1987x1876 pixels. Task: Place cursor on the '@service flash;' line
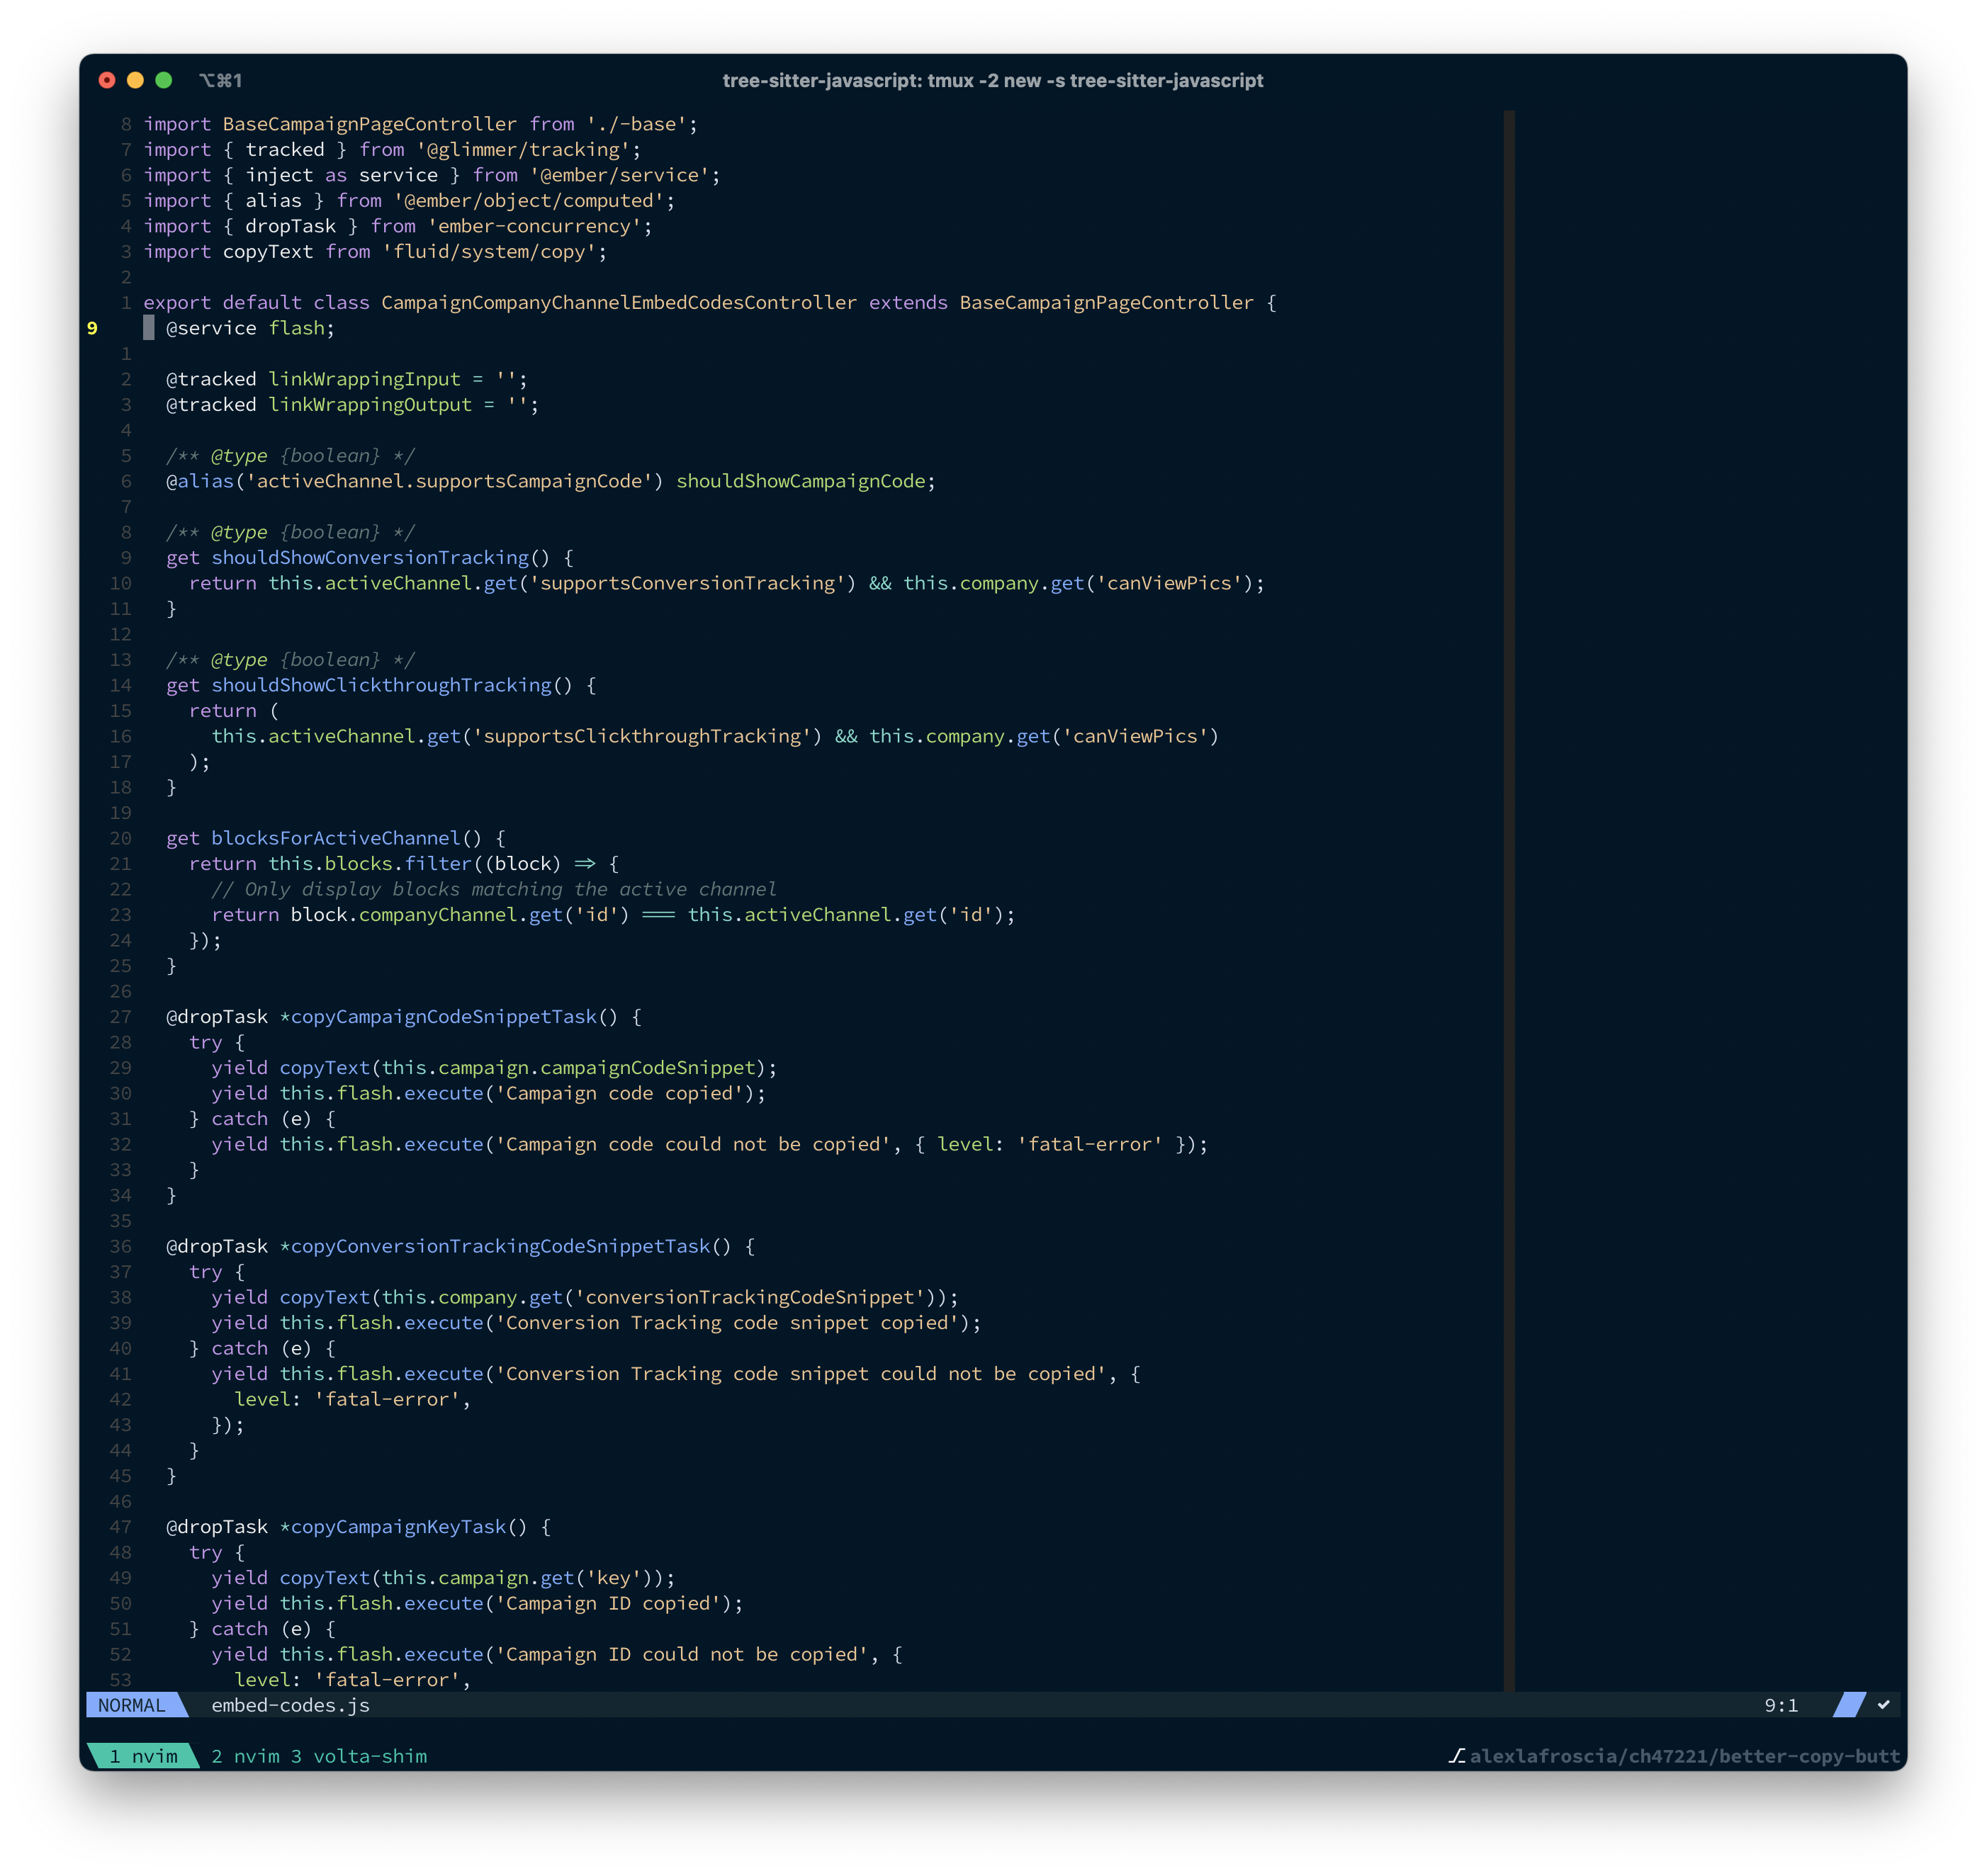[x=250, y=328]
